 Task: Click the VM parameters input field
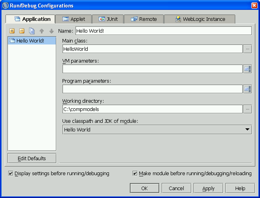pyautogui.click(x=153, y=69)
